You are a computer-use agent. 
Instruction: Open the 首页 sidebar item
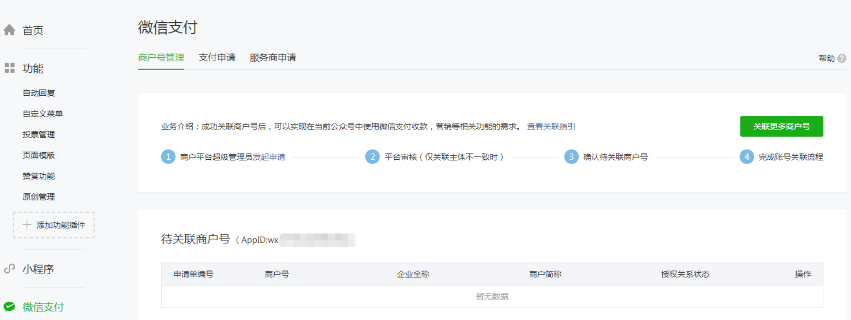pos(33,30)
